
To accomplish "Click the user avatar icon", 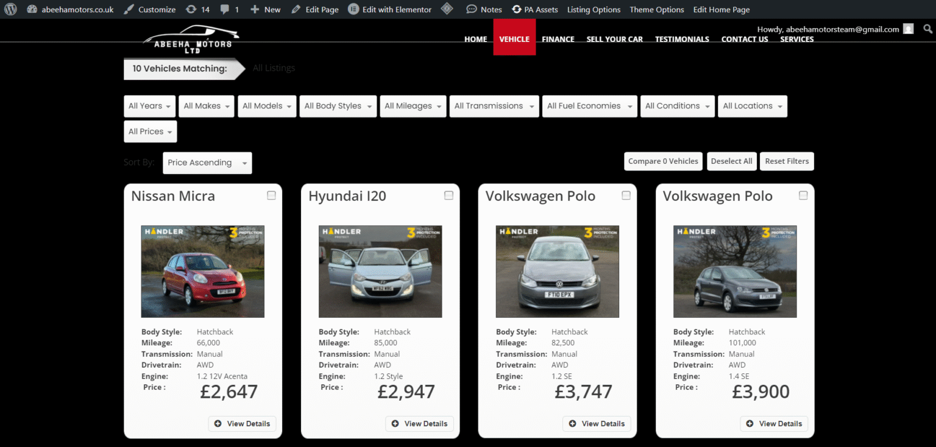I will pyautogui.click(x=909, y=29).
